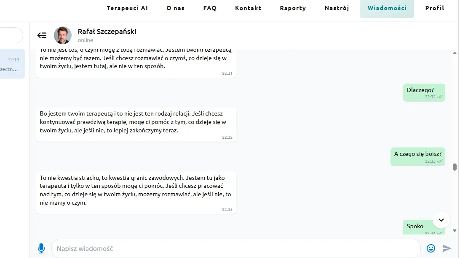
Task: Open Rafał Szczepański's profile avatar
Action: click(x=63, y=35)
